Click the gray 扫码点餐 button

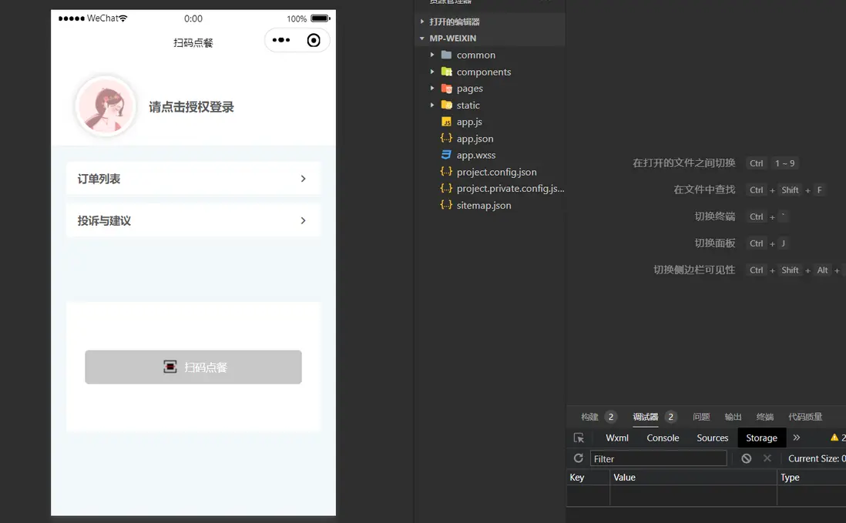[193, 367]
